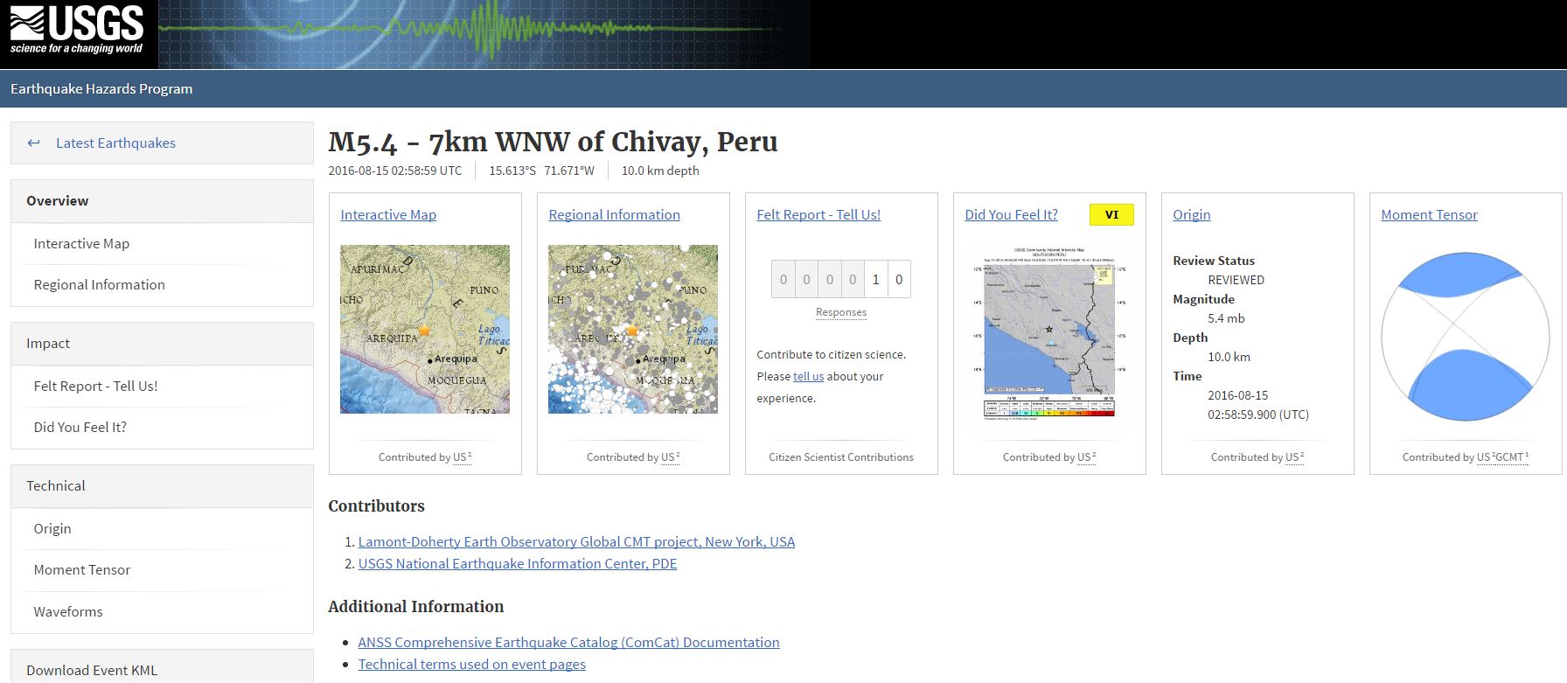1567x683 pixels.
Task: Click the felt report responses counter
Action: [x=840, y=280]
